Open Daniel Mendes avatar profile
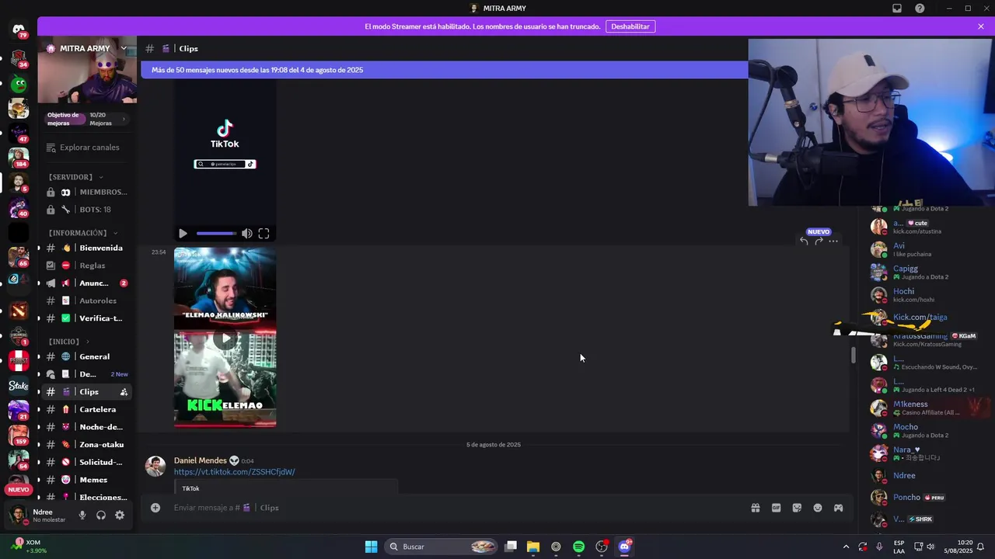Viewport: 995px width, 559px height. pyautogui.click(x=155, y=466)
